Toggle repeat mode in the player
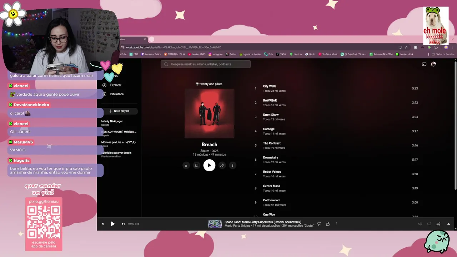 point(429,224)
